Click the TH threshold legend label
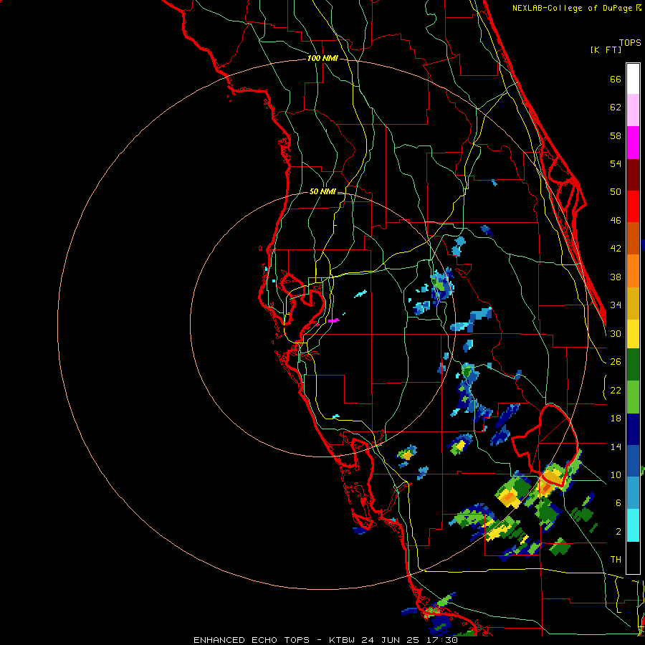 coord(616,560)
